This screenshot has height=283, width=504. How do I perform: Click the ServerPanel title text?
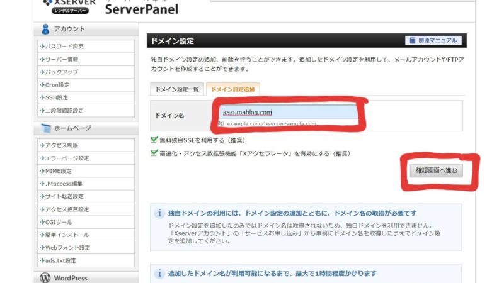141,9
